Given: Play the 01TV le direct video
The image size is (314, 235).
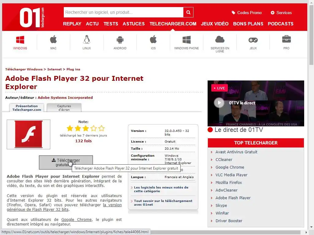Looking at the screenshot, I should 219,103.
